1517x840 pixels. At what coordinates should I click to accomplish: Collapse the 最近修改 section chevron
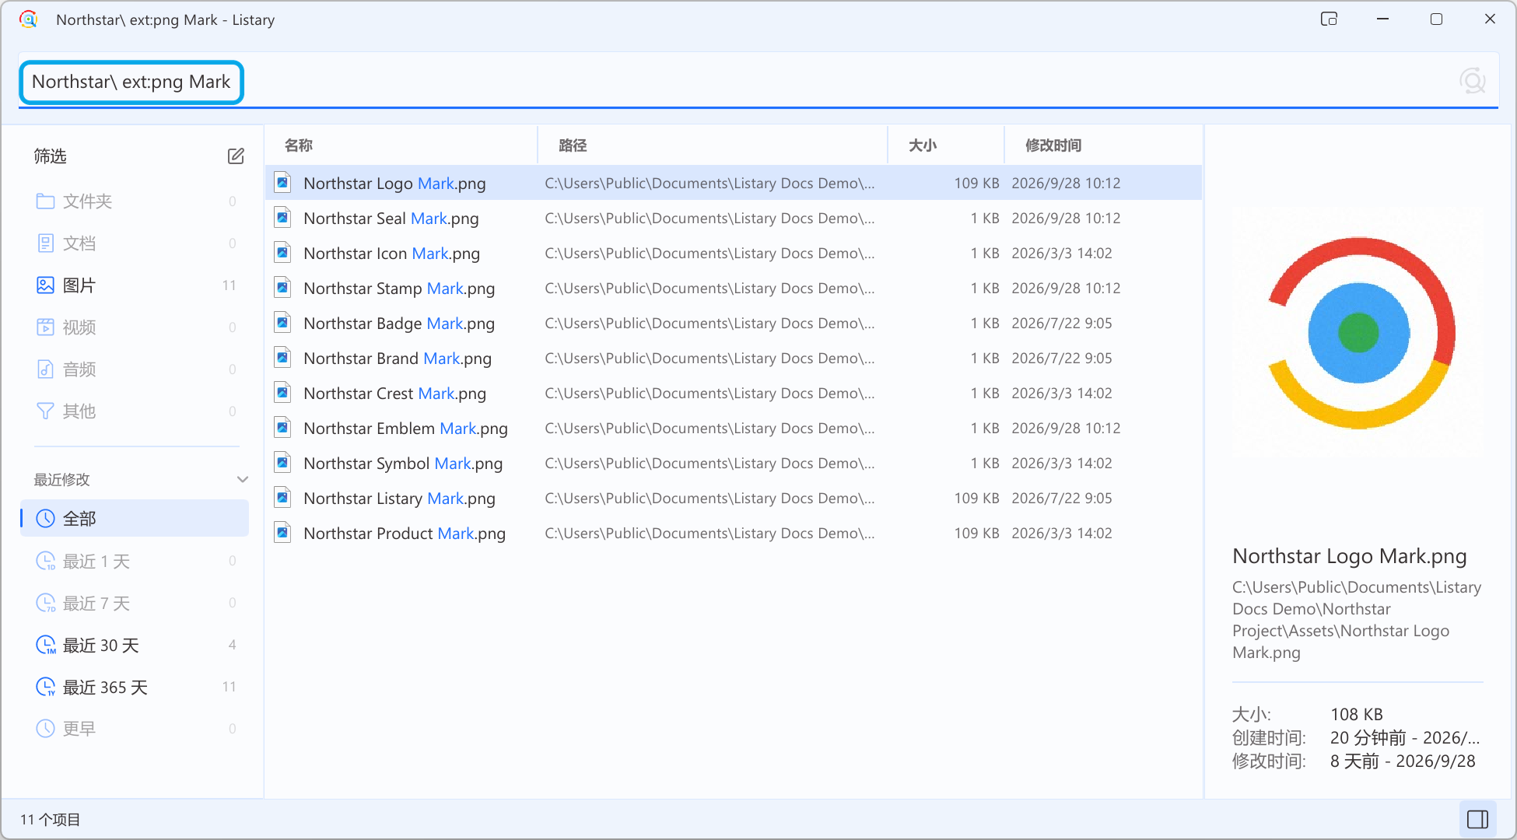point(242,479)
